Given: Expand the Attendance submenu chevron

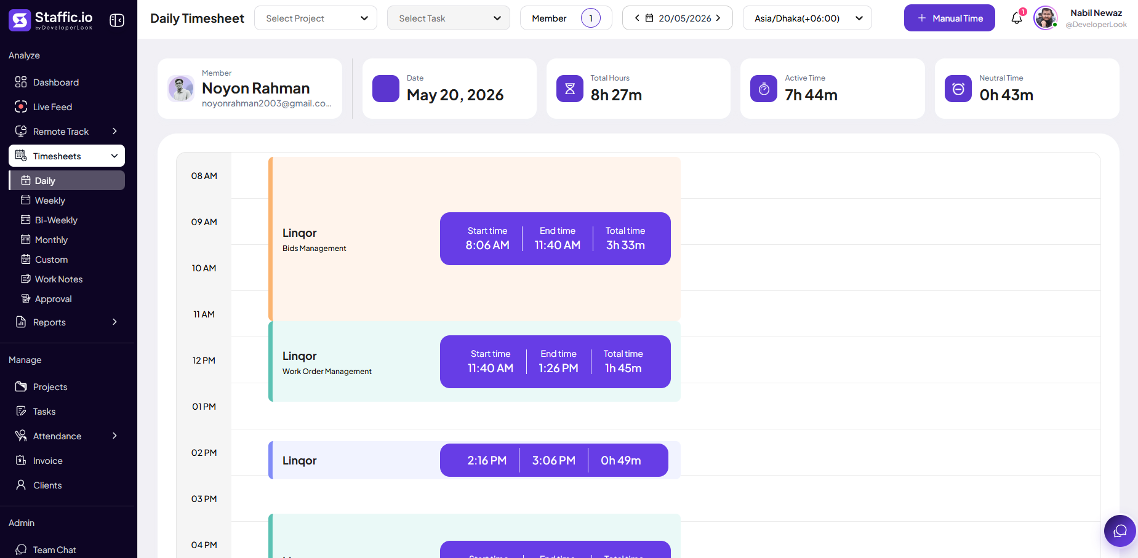Looking at the screenshot, I should pos(114,436).
